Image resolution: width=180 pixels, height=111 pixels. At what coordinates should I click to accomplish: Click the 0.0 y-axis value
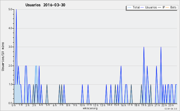10,103
